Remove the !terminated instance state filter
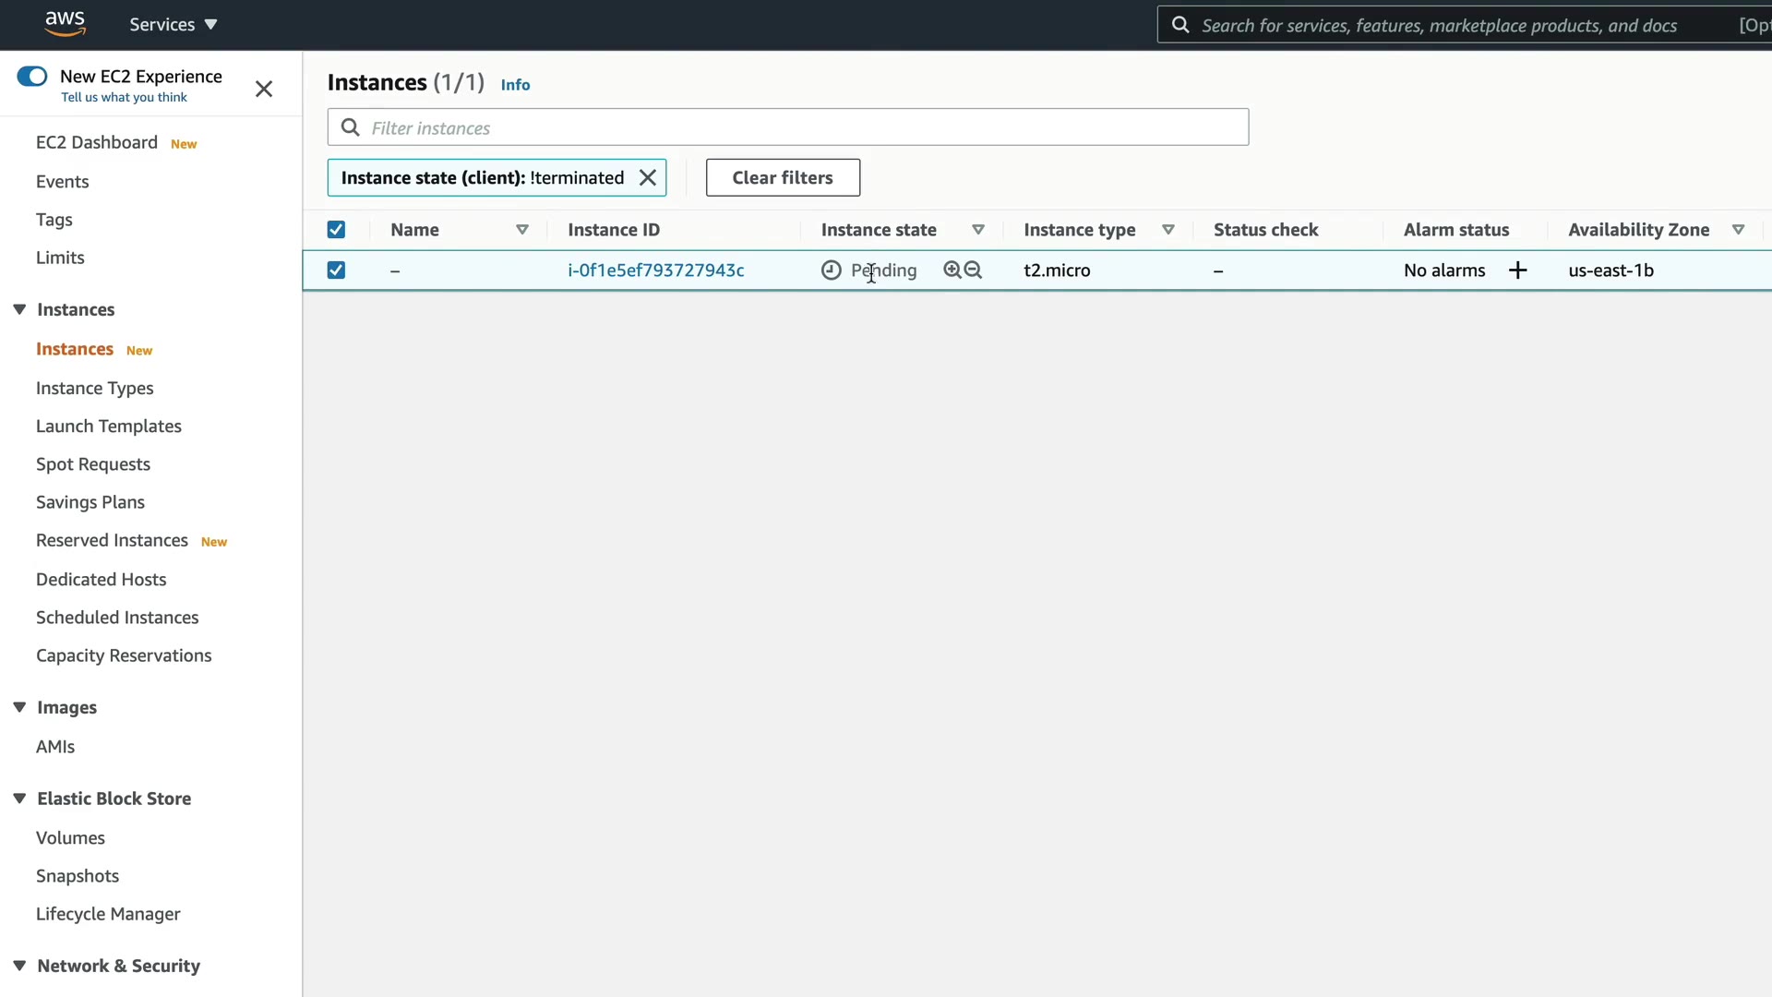Screen dimensions: 1772x997 coord(648,177)
